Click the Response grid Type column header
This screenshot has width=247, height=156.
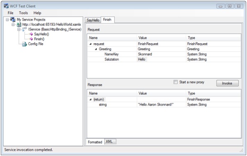[x=214, y=93]
